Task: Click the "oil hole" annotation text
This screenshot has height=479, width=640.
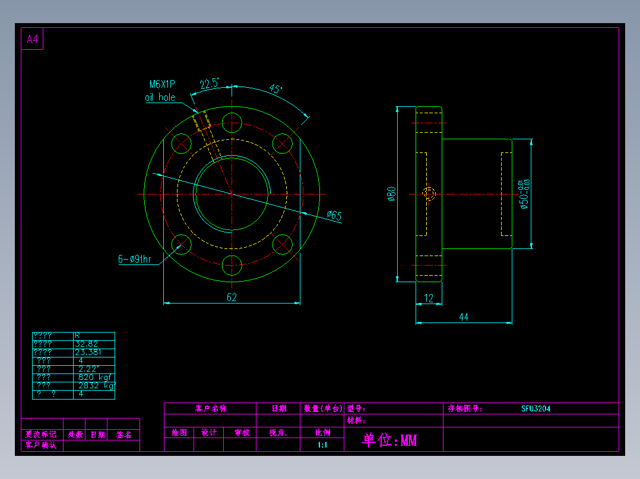Action: point(160,97)
